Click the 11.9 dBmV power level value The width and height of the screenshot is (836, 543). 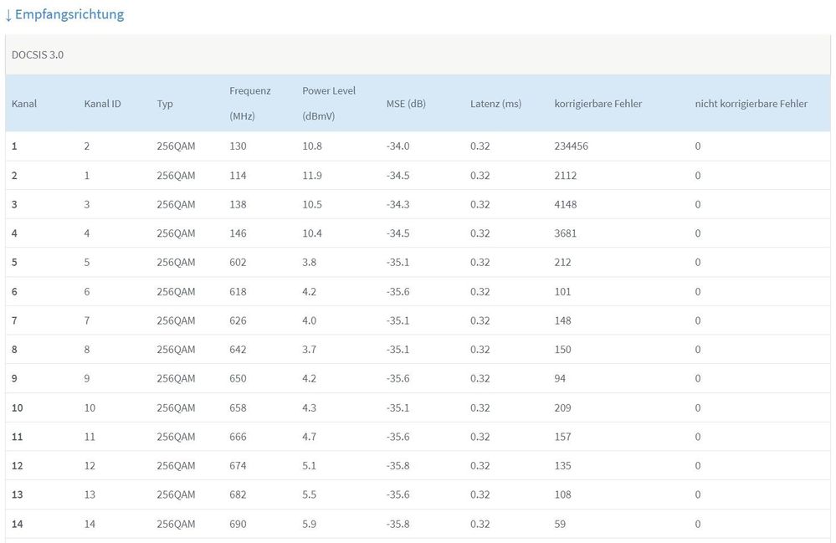tap(313, 176)
